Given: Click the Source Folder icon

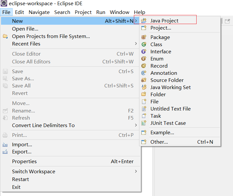Looking at the screenshot, I should click(x=144, y=80).
